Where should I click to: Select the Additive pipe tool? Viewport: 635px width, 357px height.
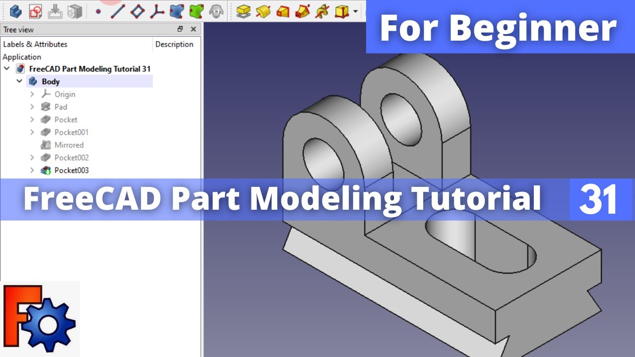click(x=302, y=10)
